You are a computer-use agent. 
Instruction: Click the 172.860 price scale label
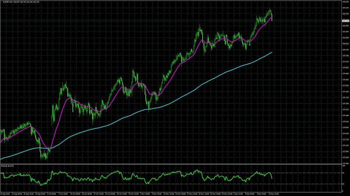345,151
